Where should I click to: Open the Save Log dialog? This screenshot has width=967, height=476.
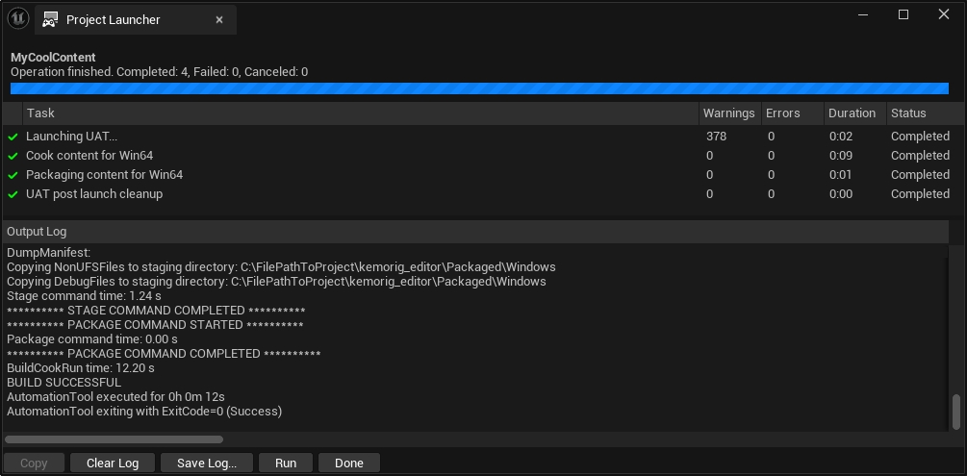[x=207, y=463]
